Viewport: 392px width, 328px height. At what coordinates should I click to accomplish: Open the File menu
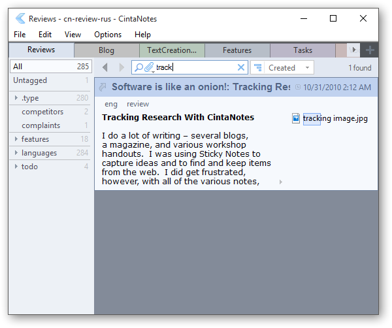(20, 35)
